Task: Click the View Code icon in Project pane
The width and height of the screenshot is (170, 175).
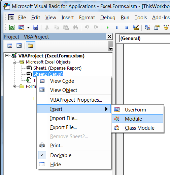Action: [10, 46]
